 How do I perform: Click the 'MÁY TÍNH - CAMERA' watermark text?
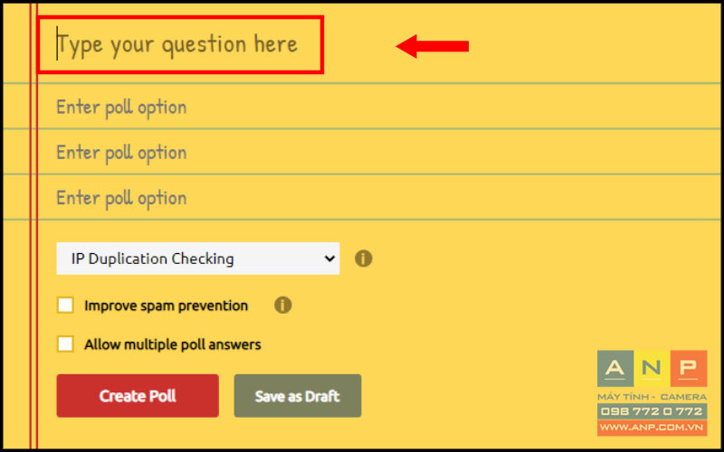[652, 397]
